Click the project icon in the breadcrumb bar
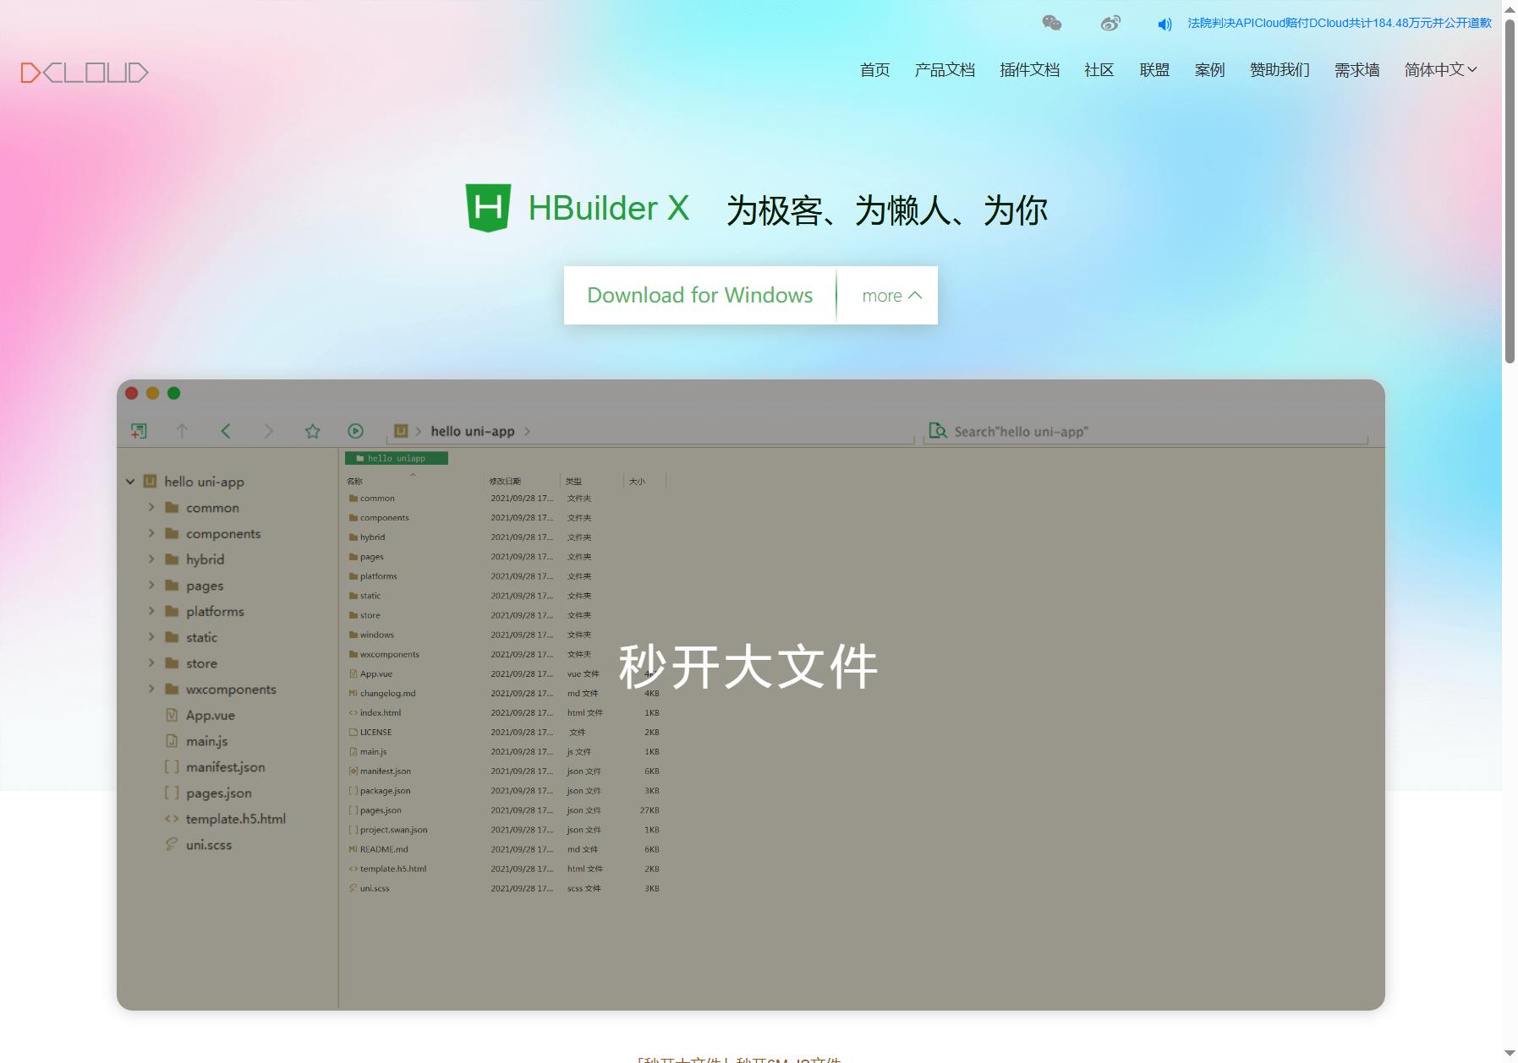 tap(401, 431)
